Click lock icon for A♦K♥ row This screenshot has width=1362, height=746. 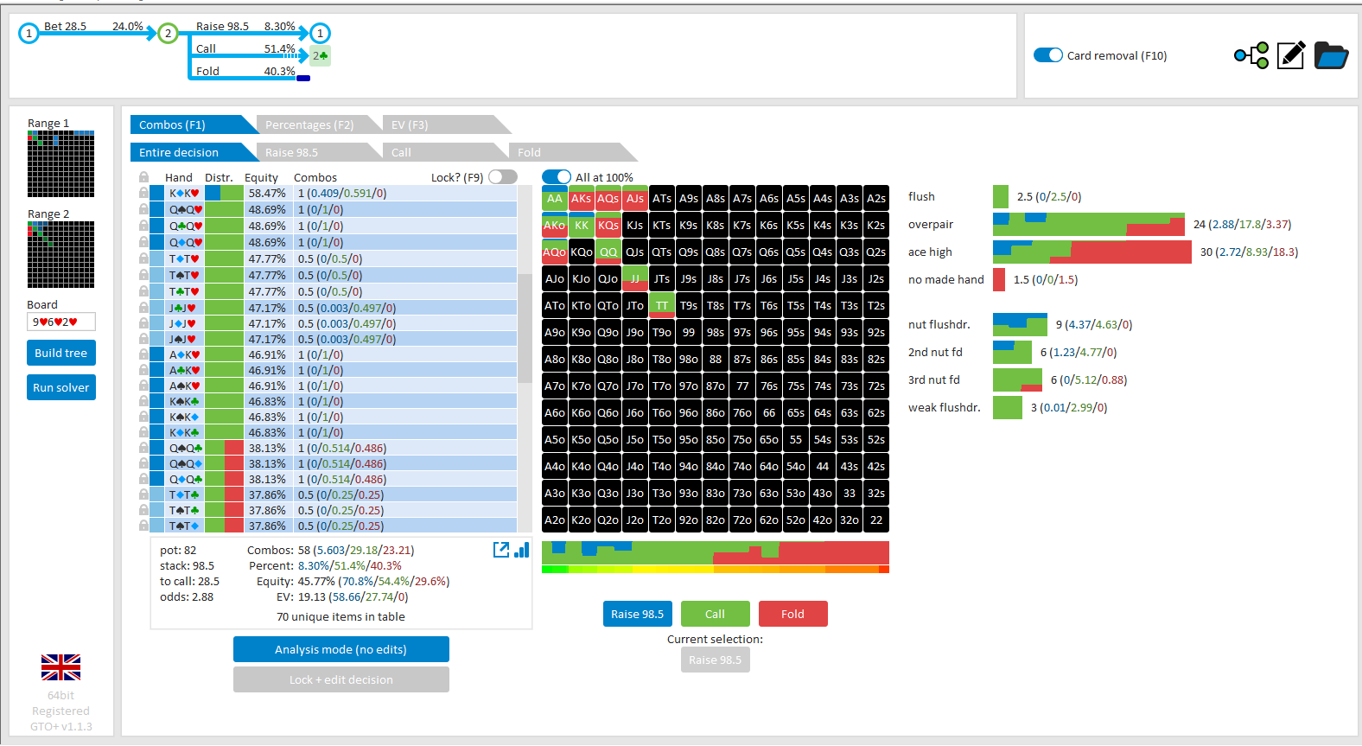point(143,354)
